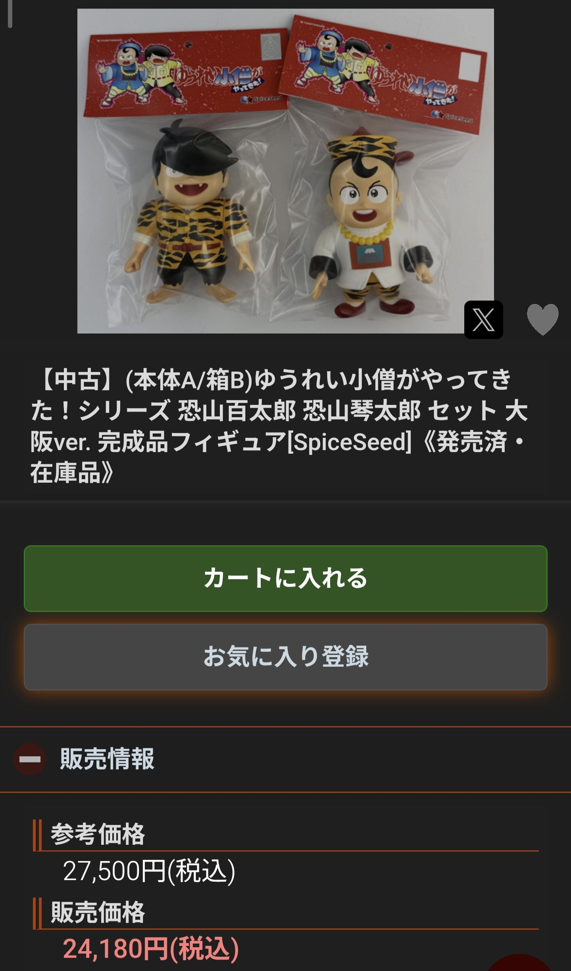The width and height of the screenshot is (571, 971).
Task: Collapse 販売情報 with the minus icon
Action: coord(30,759)
